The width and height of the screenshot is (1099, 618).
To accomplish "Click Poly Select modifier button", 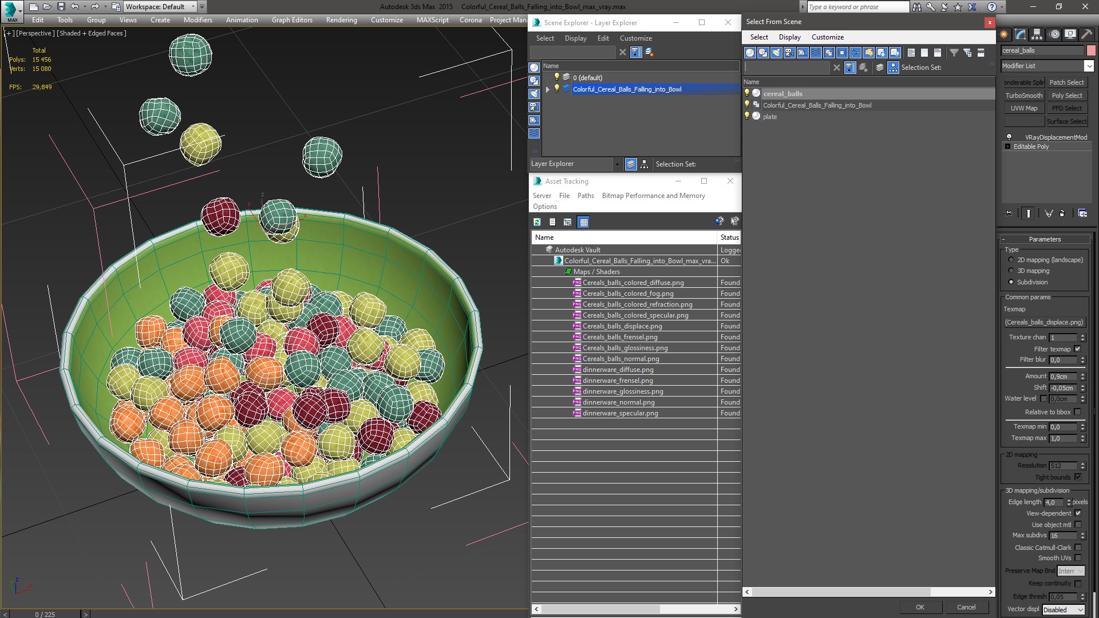I will pyautogui.click(x=1067, y=96).
